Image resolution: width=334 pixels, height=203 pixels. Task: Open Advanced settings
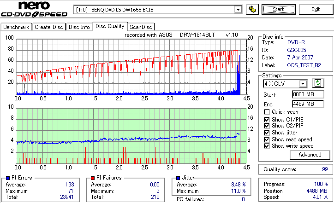[x=310, y=155]
